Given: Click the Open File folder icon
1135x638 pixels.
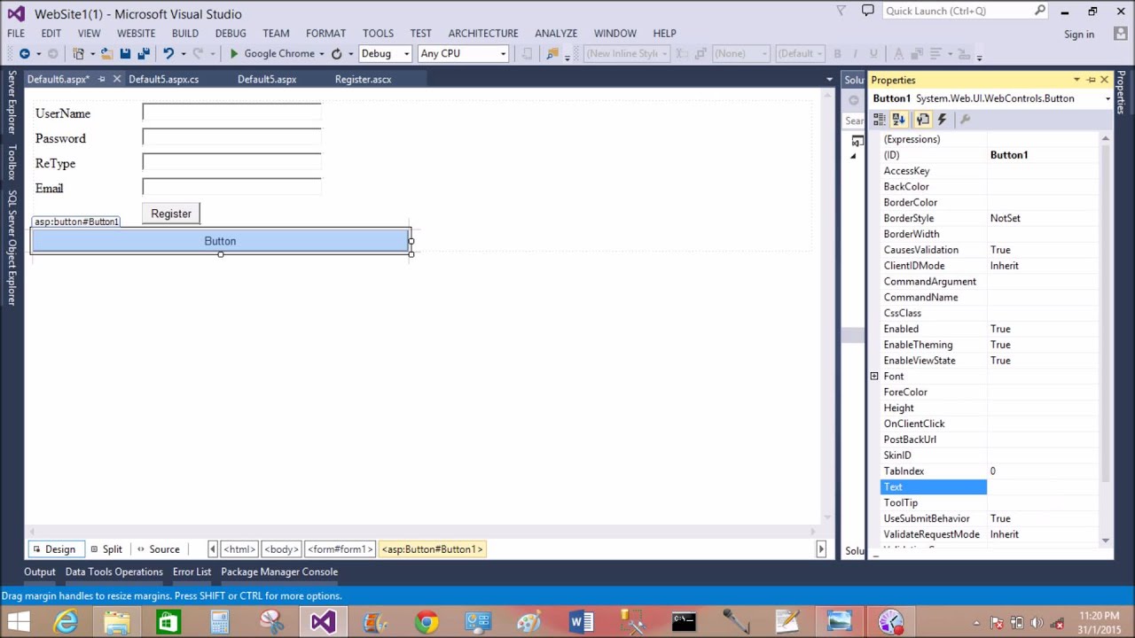Looking at the screenshot, I should pos(106,54).
